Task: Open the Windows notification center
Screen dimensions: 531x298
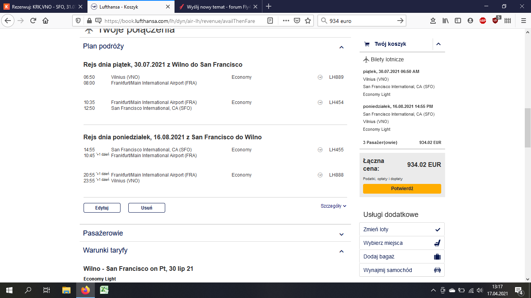Action: pos(519,290)
